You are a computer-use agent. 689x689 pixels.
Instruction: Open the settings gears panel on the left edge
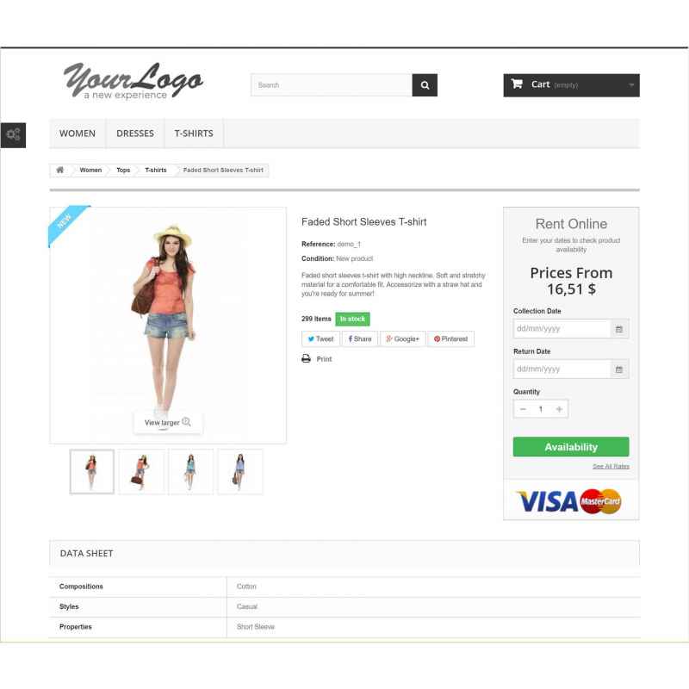13,135
